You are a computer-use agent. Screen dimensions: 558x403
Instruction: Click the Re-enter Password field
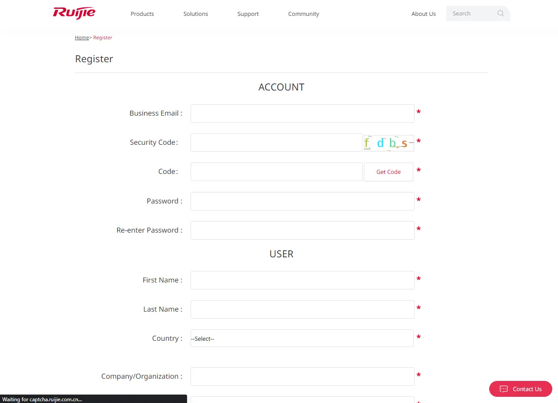(x=302, y=230)
